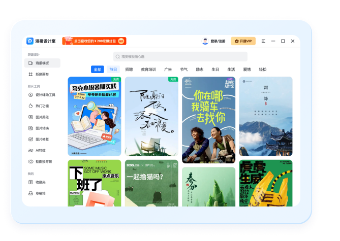
Task: Switch to the 节日 category tab
Action: (113, 70)
